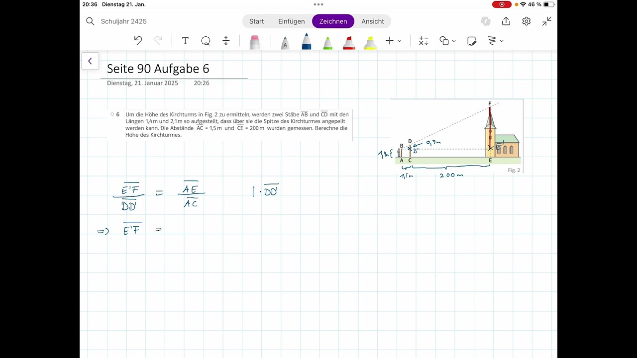Click the page time 20:26

[x=202, y=83]
